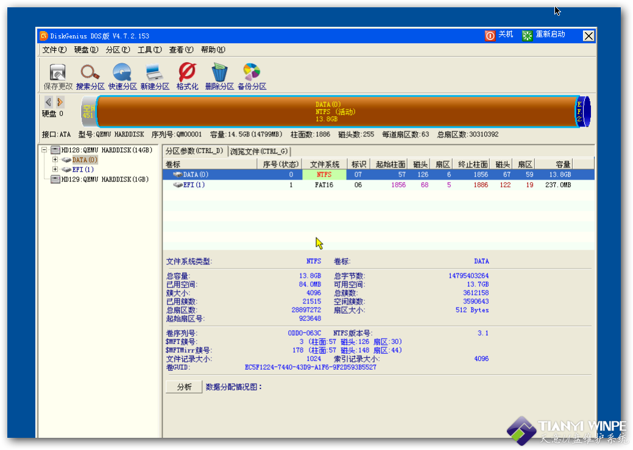Screen dimensions: 633x450
Task: Click Backup Partition (备份分区) icon
Action: 252,72
